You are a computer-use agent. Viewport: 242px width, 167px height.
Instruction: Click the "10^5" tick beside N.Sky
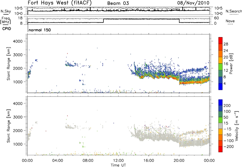click(18, 8)
